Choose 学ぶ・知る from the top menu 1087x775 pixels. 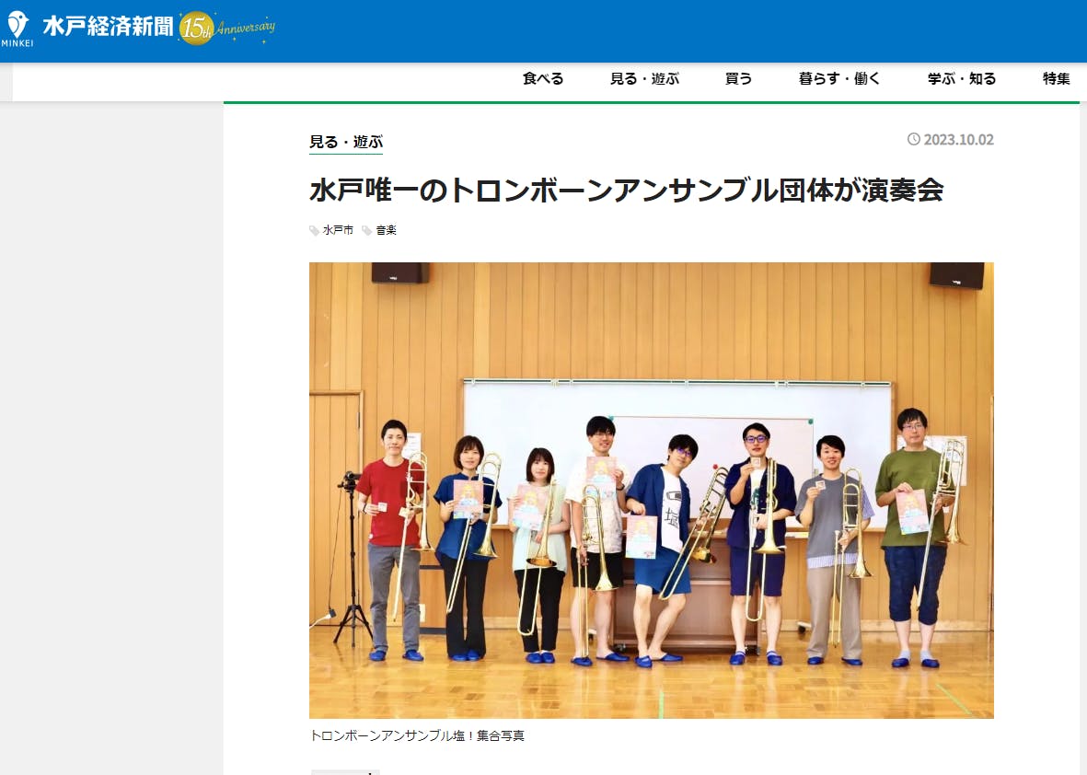962,79
